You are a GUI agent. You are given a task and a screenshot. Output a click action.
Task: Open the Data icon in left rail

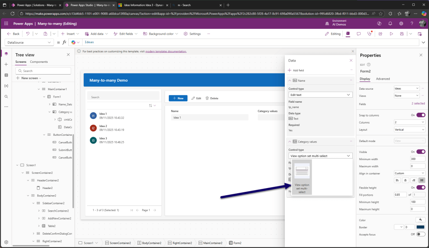coord(6,75)
